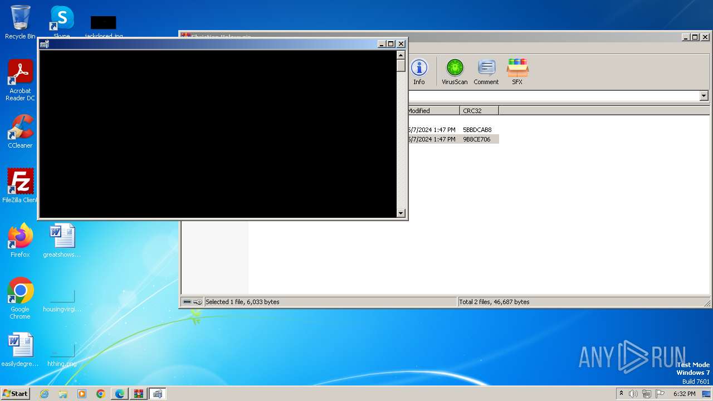The image size is (713, 401).
Task: Run VirusScan on the archive
Action: pos(455,72)
